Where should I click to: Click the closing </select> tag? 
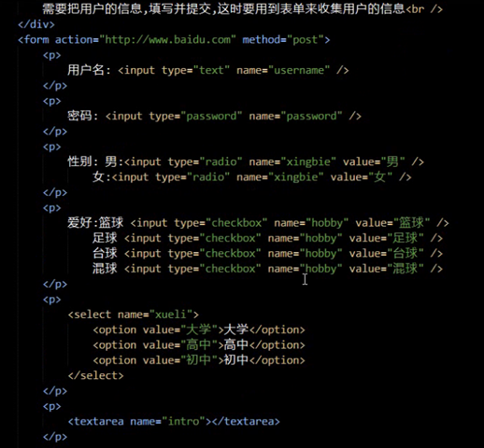[95, 375]
